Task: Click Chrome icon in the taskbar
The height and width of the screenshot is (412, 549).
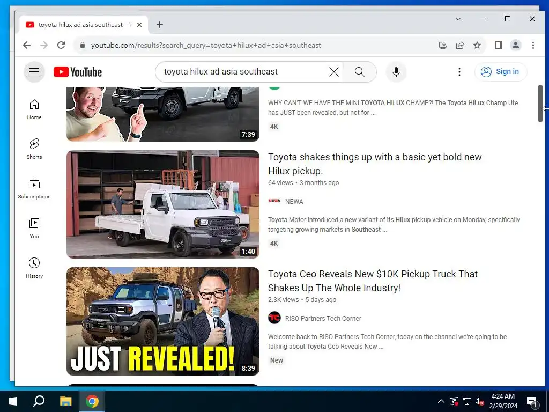Action: coord(92,401)
